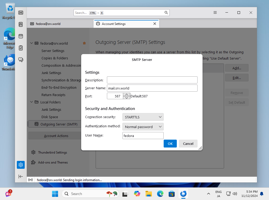The image size is (269, 200).
Task: Open the Tasks sidebar icon
Action: pyautogui.click(x=21, y=48)
